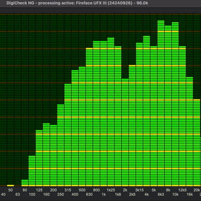Click the tiny yellow bar segment above 50
201x201 pixels.
pos(11,185)
